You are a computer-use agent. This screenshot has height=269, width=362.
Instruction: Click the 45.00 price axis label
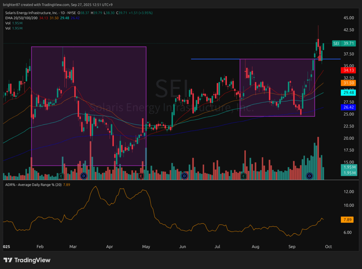tap(349, 18)
